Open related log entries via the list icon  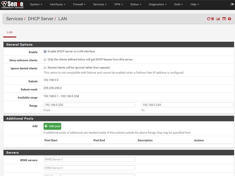pyautogui.click(x=224, y=19)
